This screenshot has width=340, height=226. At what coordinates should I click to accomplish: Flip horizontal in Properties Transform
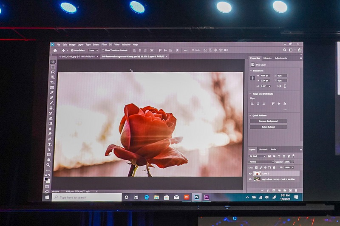click(279, 86)
